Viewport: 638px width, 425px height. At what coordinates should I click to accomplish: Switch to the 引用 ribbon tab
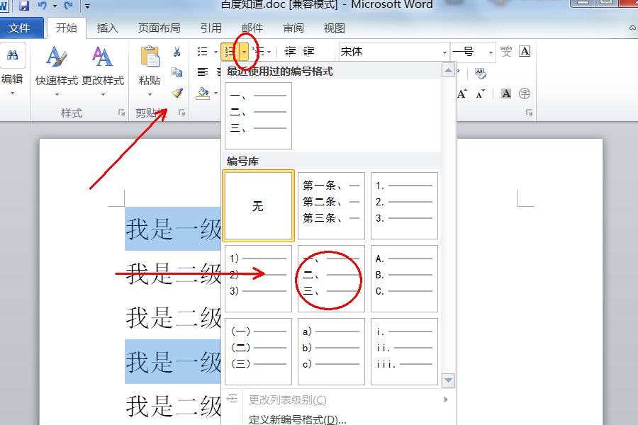(x=211, y=28)
